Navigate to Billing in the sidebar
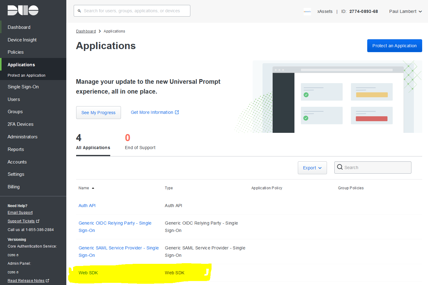 [14, 187]
